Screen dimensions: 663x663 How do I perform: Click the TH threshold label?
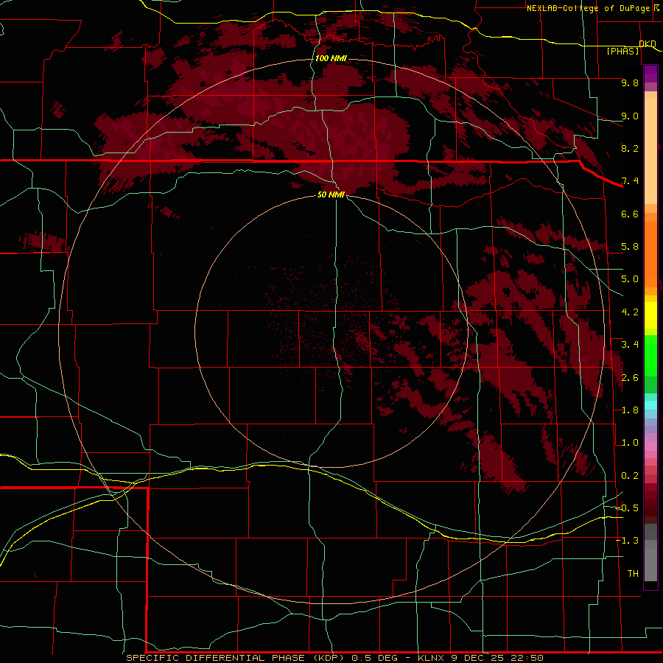pos(633,574)
